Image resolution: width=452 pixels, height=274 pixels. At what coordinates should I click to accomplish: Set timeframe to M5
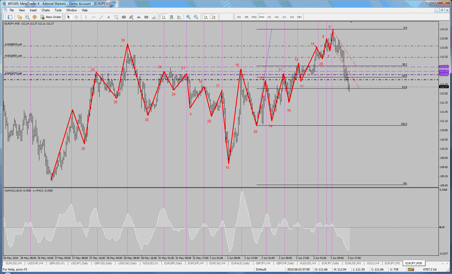(247, 17)
